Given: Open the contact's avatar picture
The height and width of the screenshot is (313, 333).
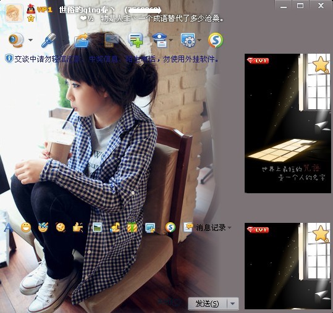Looking at the screenshot, I should (x=14, y=13).
